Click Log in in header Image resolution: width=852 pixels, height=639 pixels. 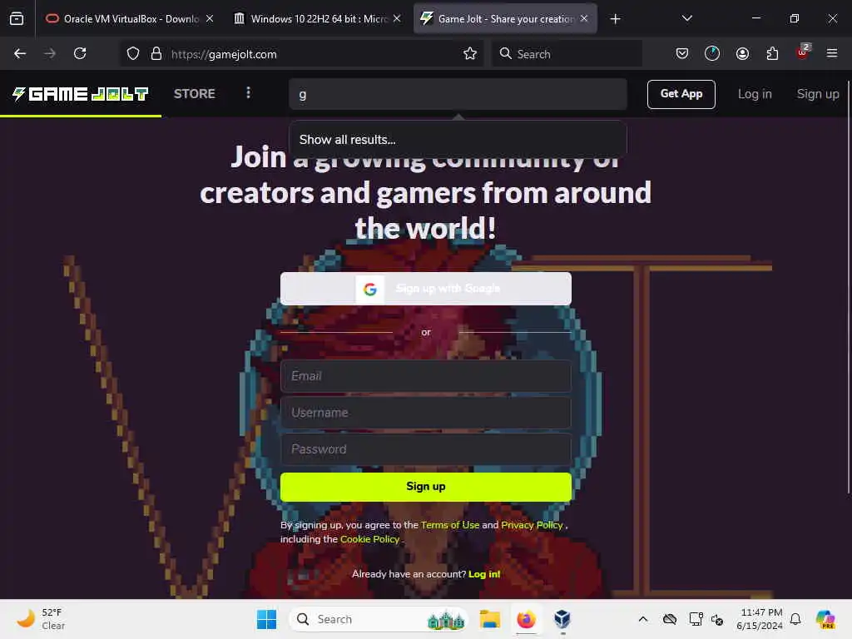point(755,94)
